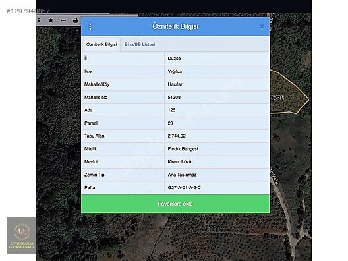Select Pafta value G27-A-01-A-2-C

[184, 188]
